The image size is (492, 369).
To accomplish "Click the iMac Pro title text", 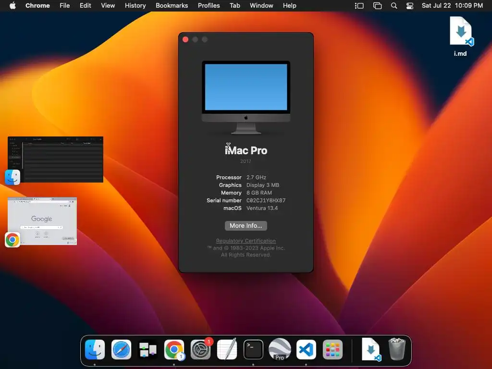I will [246, 150].
